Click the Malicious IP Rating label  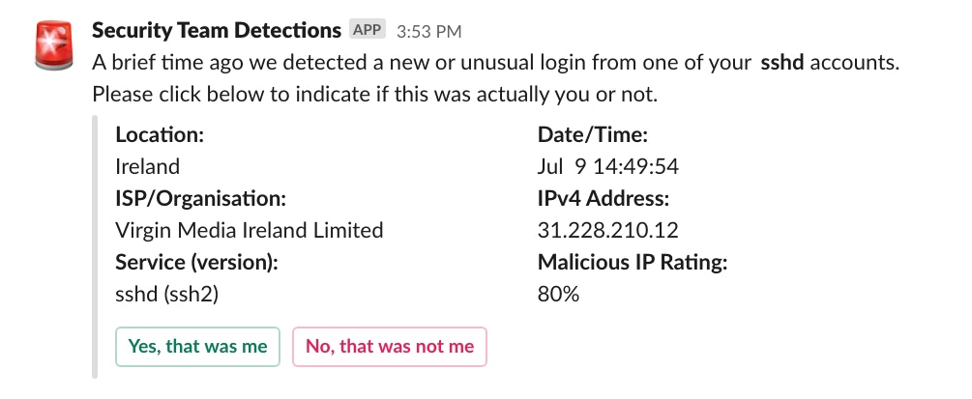point(632,262)
